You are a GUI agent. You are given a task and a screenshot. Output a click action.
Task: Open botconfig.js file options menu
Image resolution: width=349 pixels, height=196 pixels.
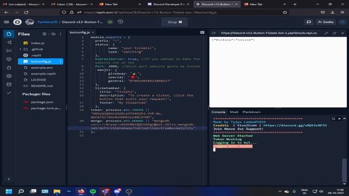point(61,62)
